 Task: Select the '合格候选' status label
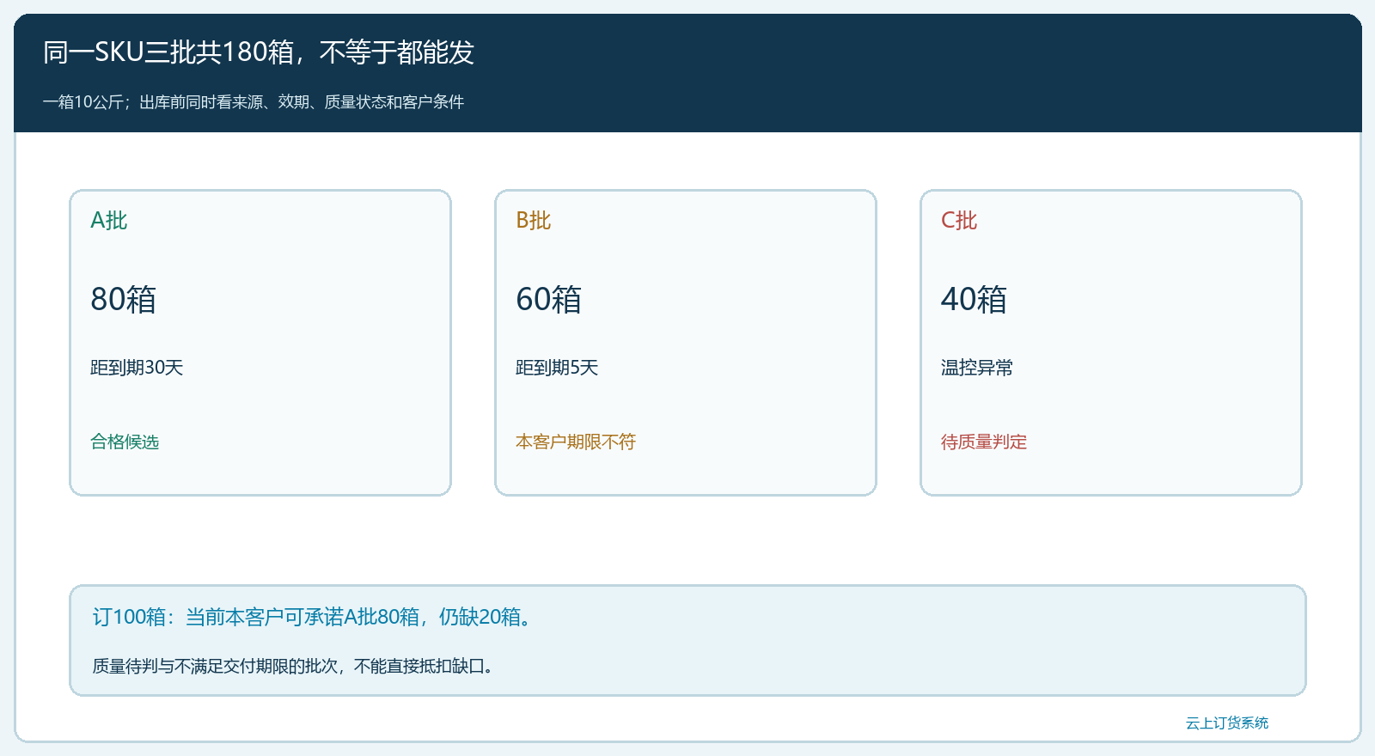coord(125,442)
